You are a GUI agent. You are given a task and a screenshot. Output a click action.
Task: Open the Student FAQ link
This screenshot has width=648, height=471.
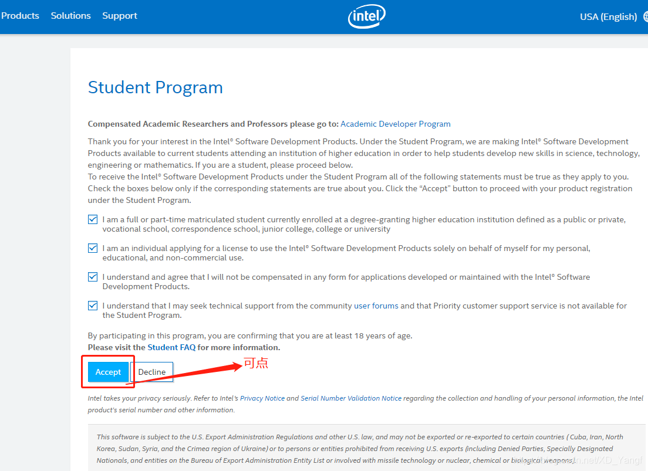[x=171, y=347]
